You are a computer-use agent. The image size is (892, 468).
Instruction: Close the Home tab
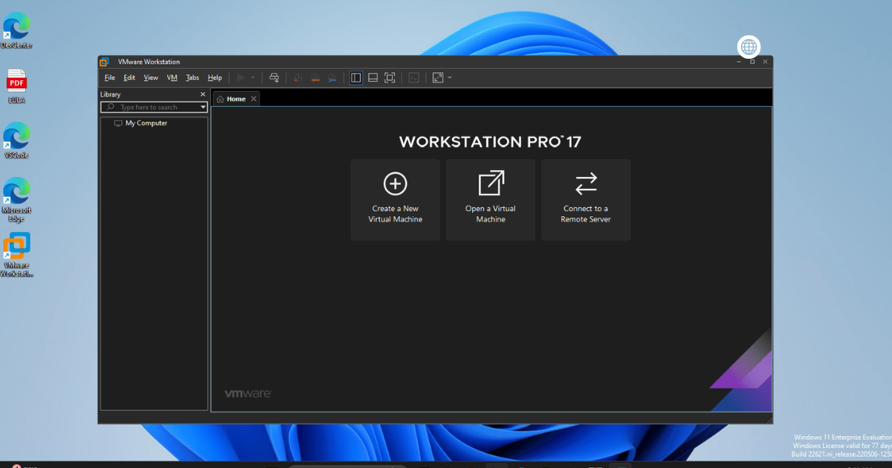tap(253, 99)
